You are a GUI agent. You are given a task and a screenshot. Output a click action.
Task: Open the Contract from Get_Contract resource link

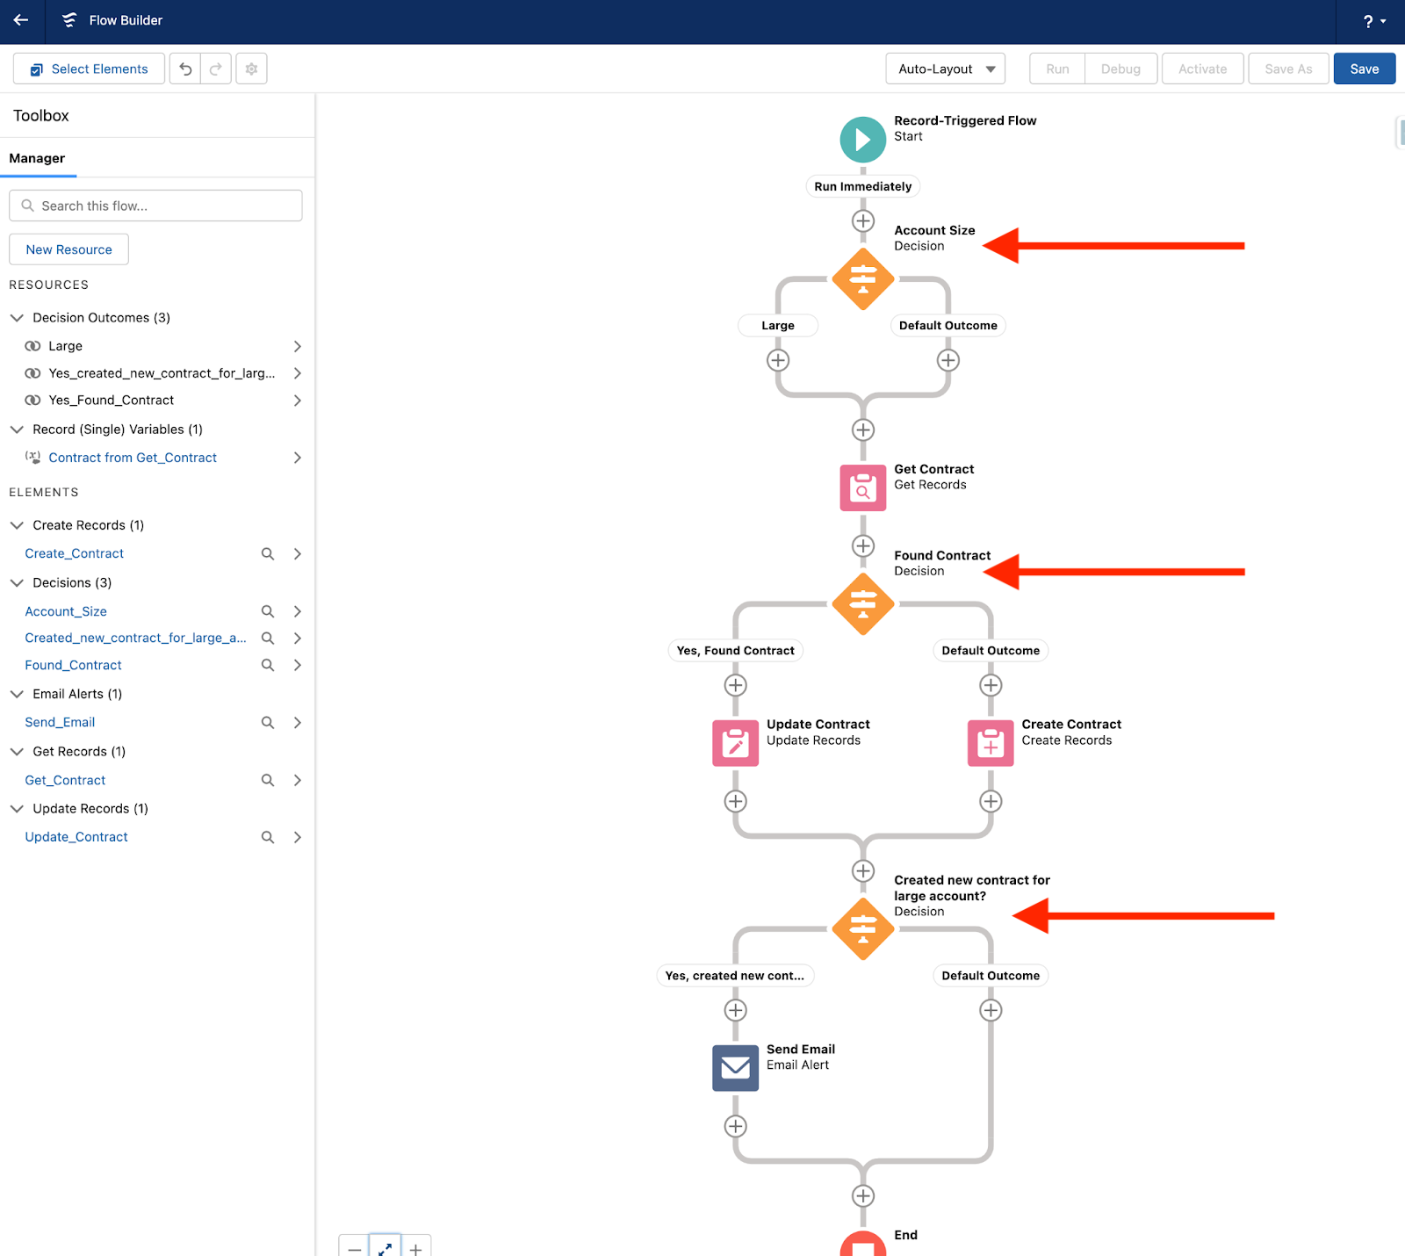click(x=133, y=457)
